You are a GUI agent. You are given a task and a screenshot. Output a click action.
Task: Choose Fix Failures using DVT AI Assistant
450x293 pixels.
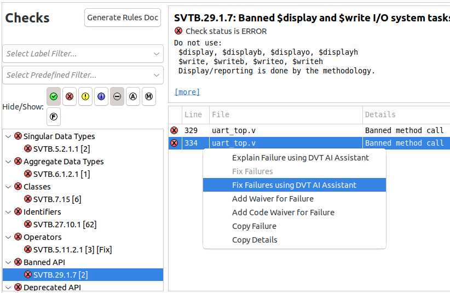[294, 185]
